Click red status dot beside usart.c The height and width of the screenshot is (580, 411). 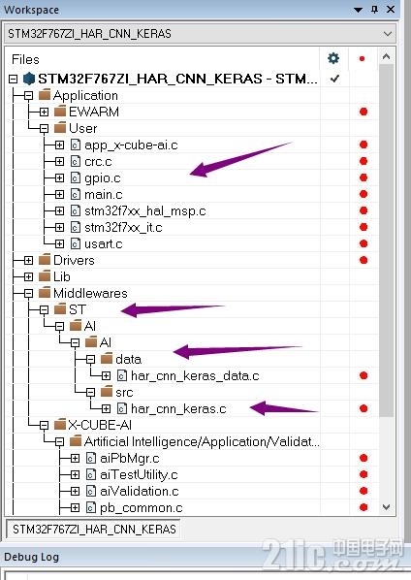[364, 243]
